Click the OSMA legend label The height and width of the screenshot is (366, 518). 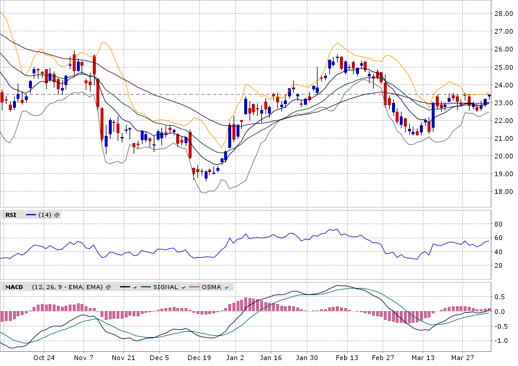(x=212, y=287)
